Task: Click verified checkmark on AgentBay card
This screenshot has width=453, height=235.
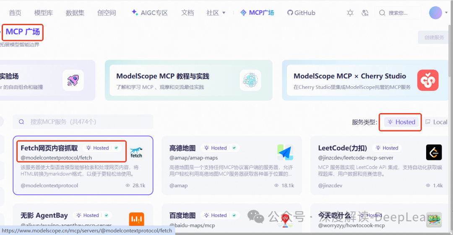Action: tap(106, 215)
